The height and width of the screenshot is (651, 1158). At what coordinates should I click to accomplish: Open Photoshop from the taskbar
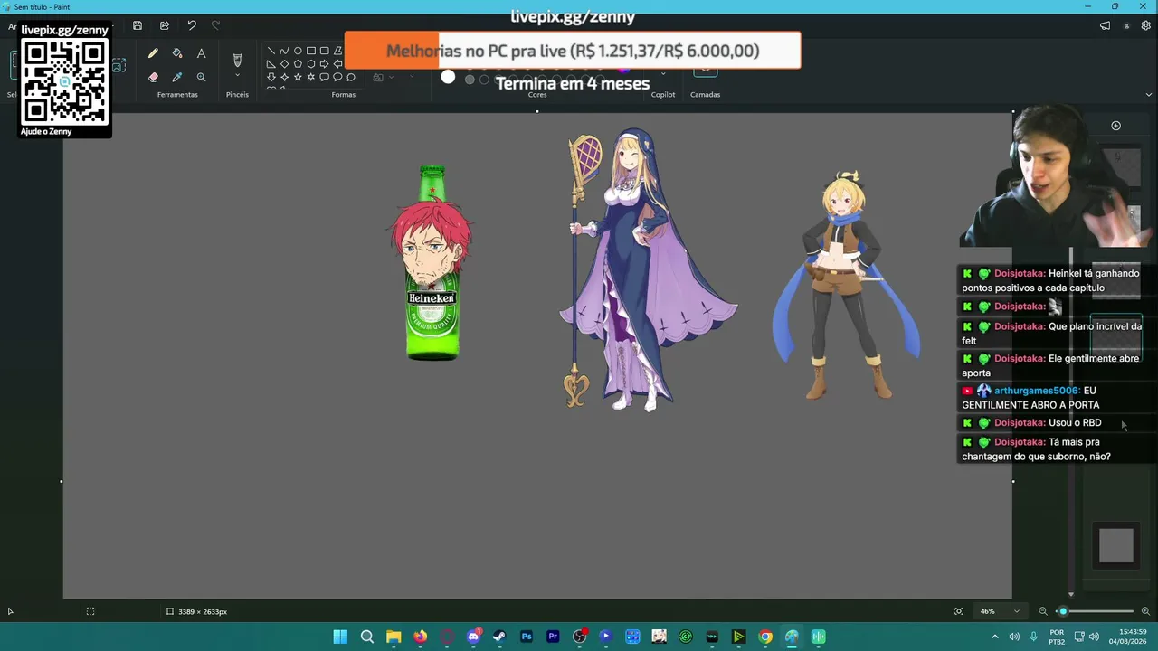pos(527,637)
